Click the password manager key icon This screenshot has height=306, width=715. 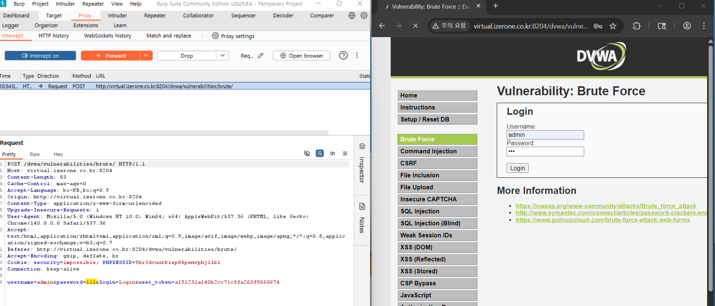click(598, 26)
